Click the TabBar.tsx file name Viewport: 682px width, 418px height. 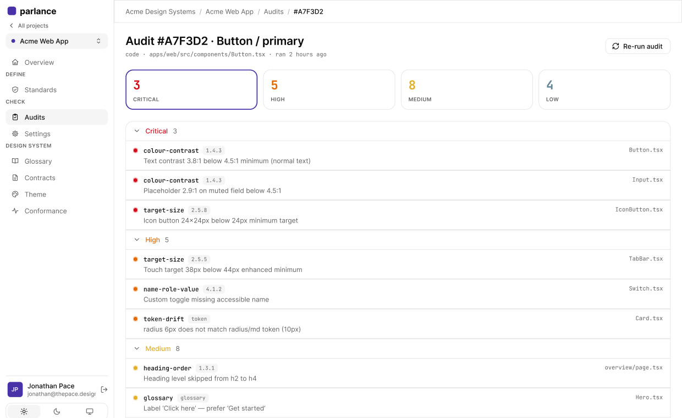646,259
